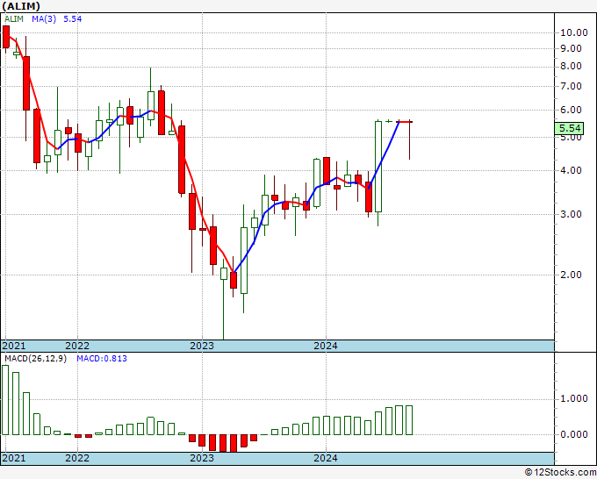This screenshot has height=479, width=597.
Task: Click the large green candlestick in mid-2024
Action: [x=378, y=167]
